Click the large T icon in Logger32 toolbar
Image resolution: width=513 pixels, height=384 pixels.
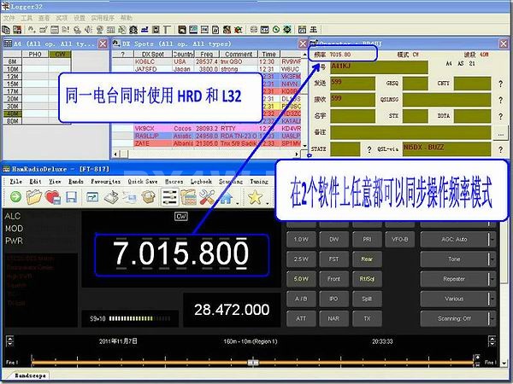168,30
